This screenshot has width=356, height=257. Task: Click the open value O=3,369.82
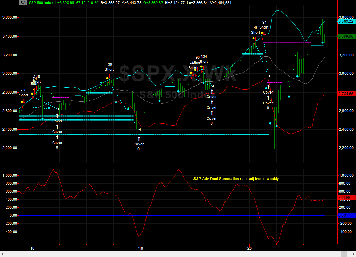[x=153, y=3]
